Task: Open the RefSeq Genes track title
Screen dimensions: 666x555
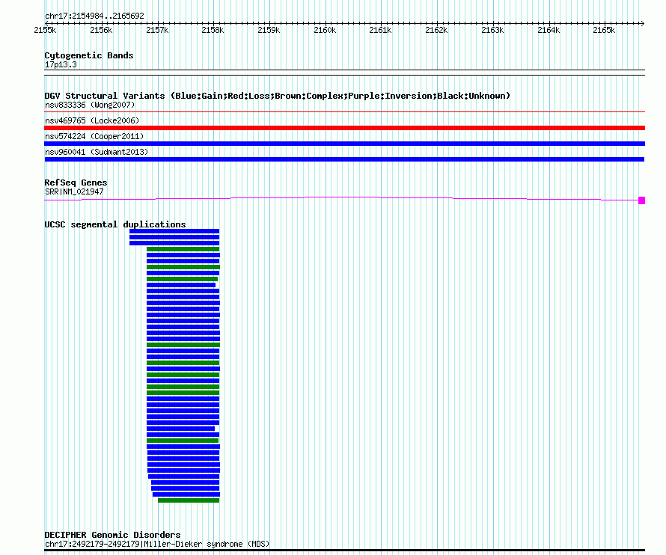Action: tap(76, 183)
